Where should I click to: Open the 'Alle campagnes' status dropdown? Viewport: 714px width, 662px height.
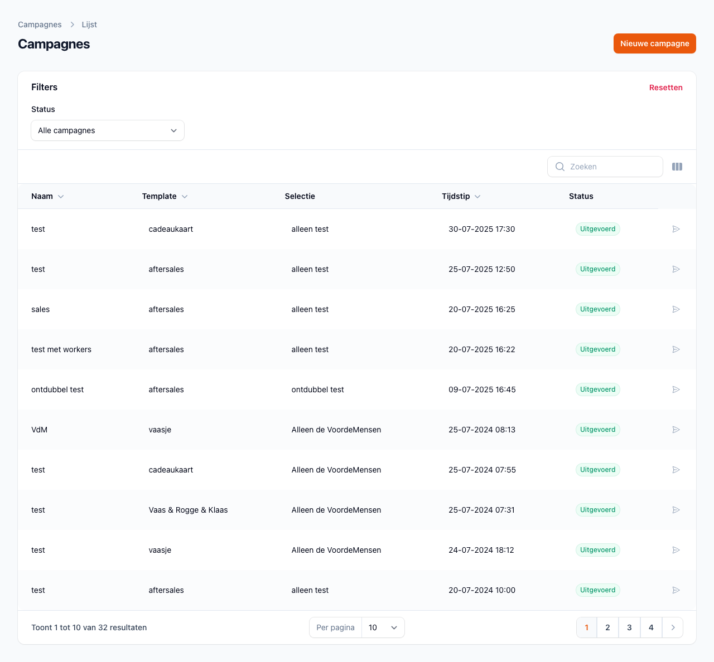[x=108, y=130]
